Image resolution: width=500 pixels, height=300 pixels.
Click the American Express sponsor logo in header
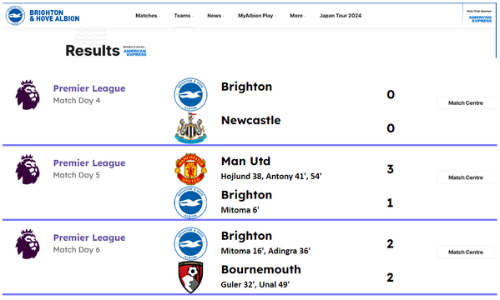click(x=480, y=17)
